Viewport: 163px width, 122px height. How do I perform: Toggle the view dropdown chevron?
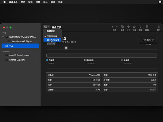click(x=49, y=27)
